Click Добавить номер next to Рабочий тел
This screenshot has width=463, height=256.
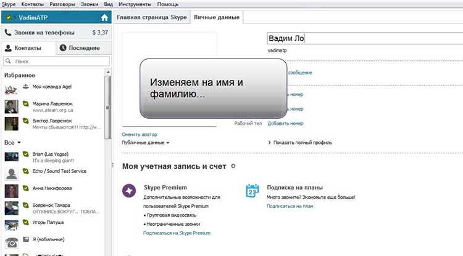coord(286,123)
